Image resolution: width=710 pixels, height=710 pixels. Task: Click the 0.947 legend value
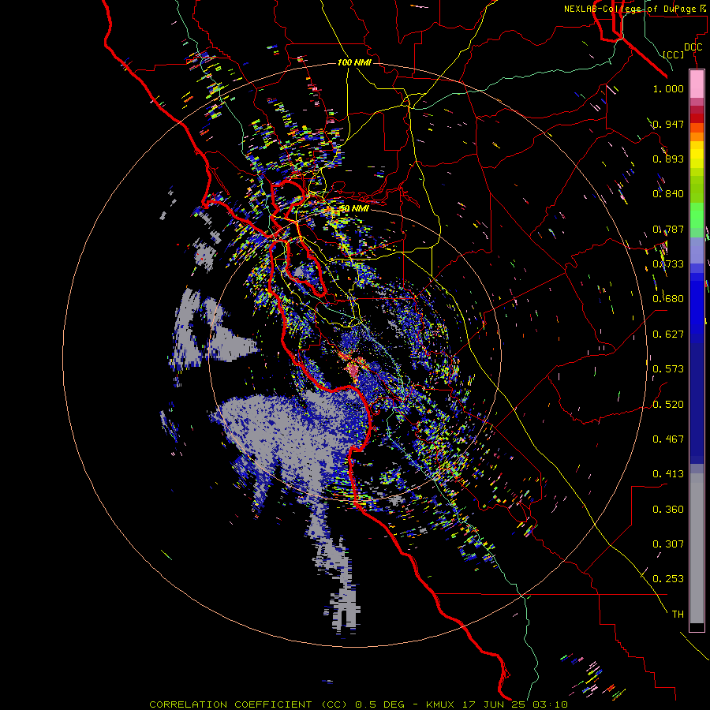(x=668, y=124)
